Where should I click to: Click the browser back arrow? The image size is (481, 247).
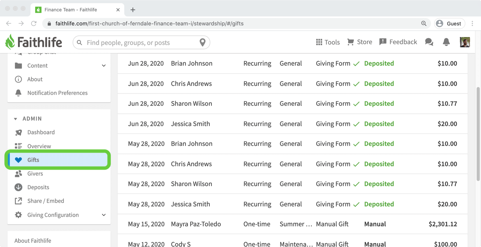(9, 23)
